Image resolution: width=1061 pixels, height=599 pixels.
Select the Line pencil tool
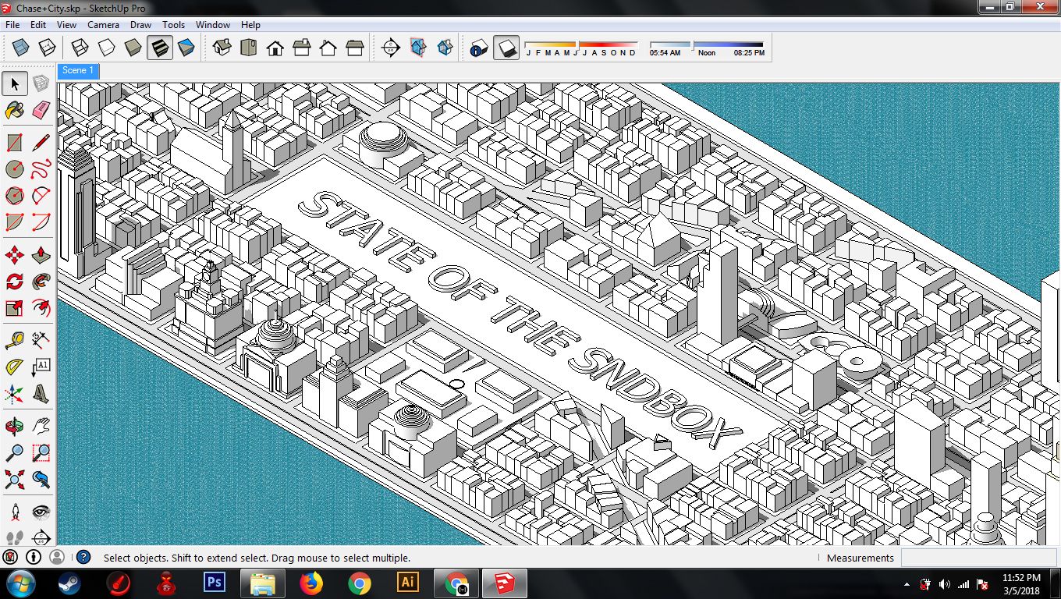[41, 143]
